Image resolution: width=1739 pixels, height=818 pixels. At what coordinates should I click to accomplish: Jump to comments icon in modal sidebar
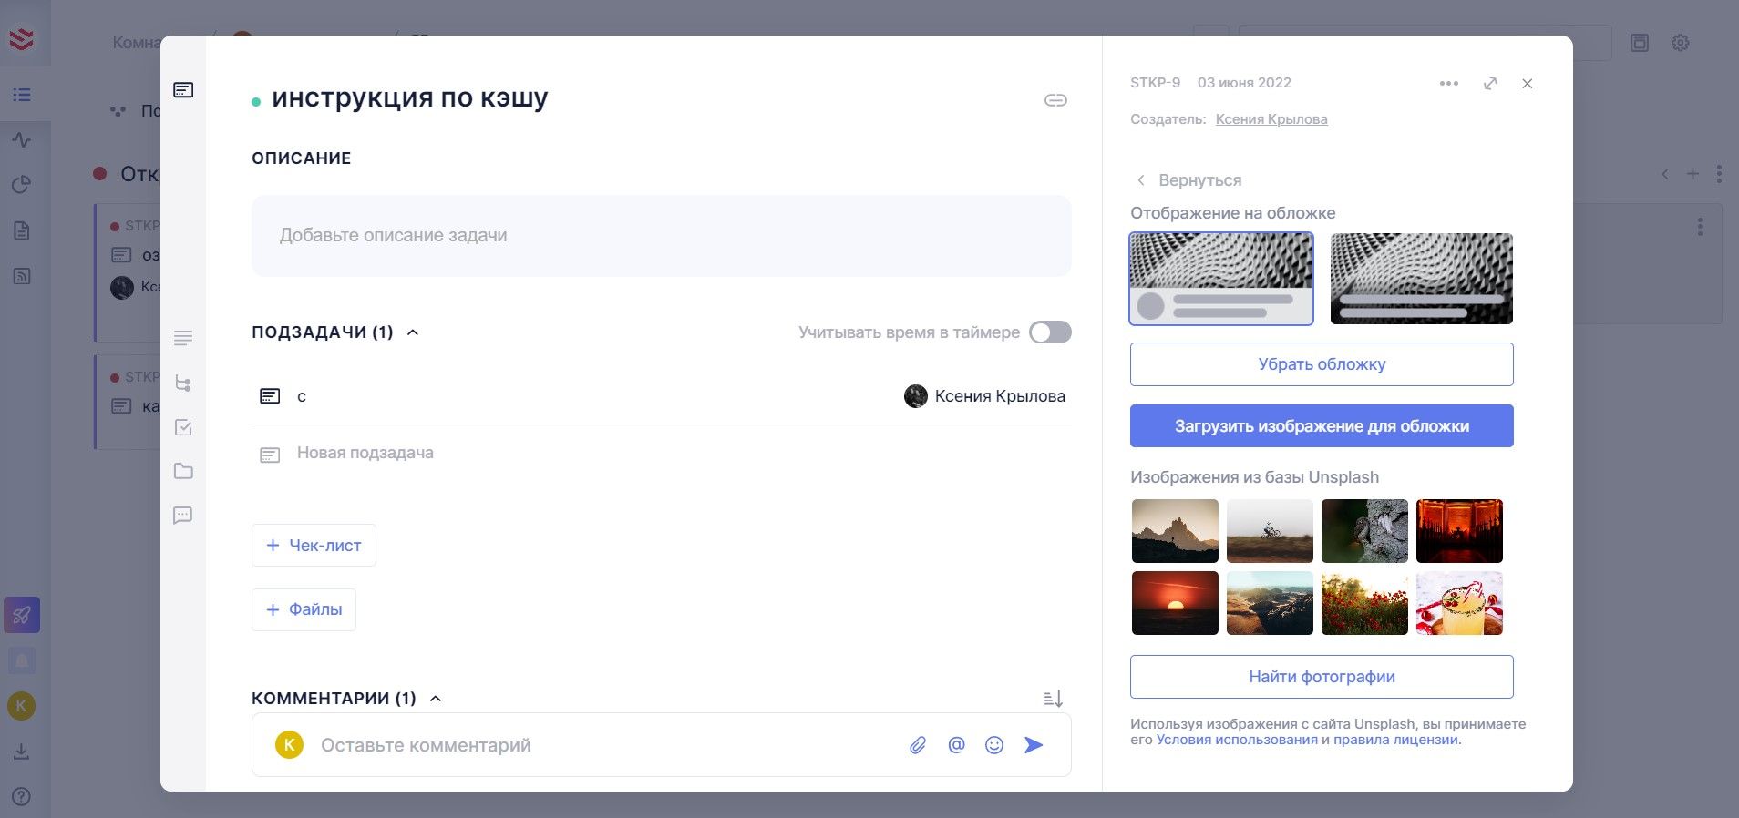183,516
